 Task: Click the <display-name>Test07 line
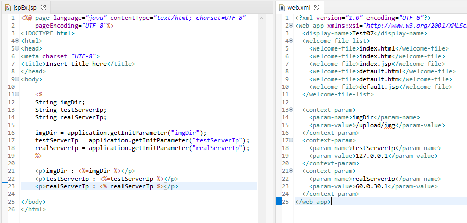coord(365,33)
